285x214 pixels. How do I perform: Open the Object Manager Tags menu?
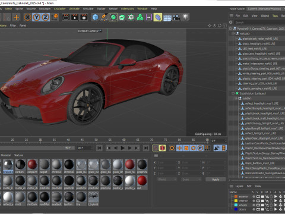[x=275, y=15]
